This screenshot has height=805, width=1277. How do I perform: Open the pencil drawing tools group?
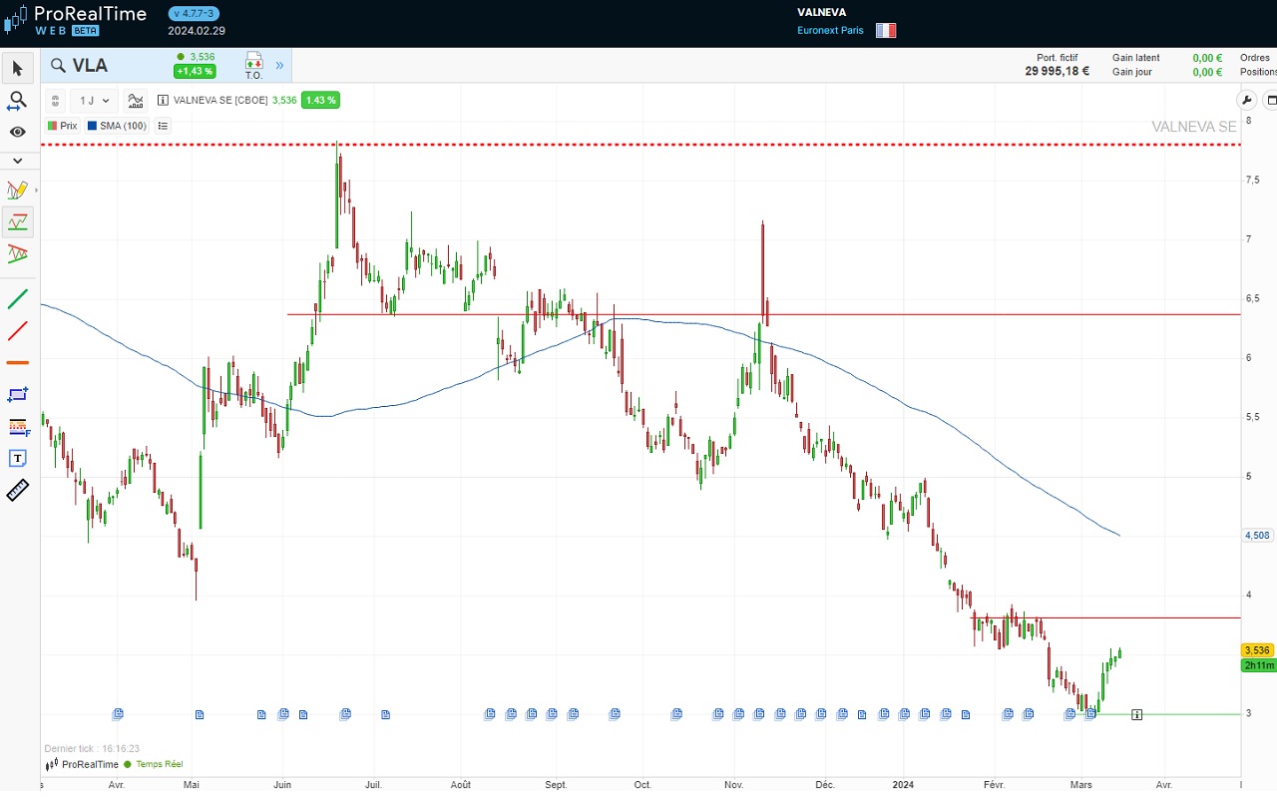tap(17, 190)
